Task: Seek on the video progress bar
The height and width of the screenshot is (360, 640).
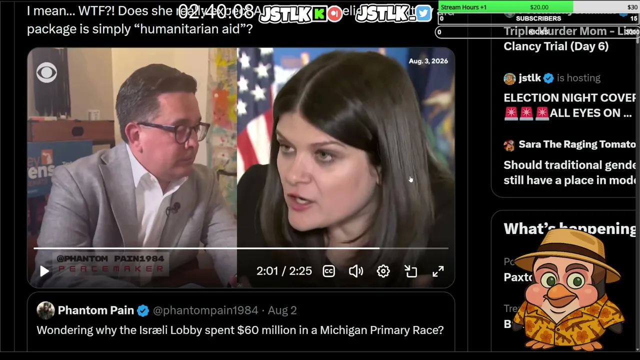Action: [x=241, y=248]
